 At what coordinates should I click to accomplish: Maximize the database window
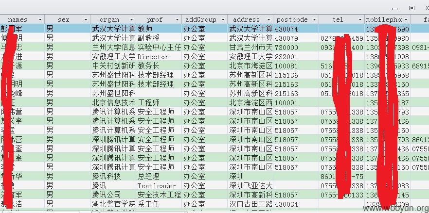[x=411, y=8]
